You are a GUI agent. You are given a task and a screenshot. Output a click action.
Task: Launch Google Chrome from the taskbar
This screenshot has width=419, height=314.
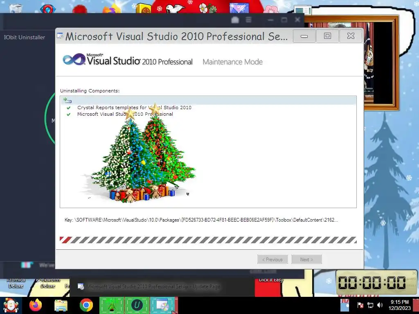coord(86,305)
